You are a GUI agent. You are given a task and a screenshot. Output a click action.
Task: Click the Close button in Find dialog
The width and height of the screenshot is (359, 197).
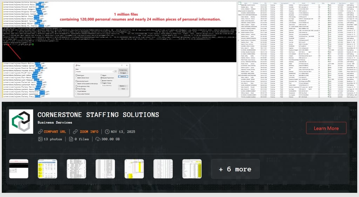(123, 89)
